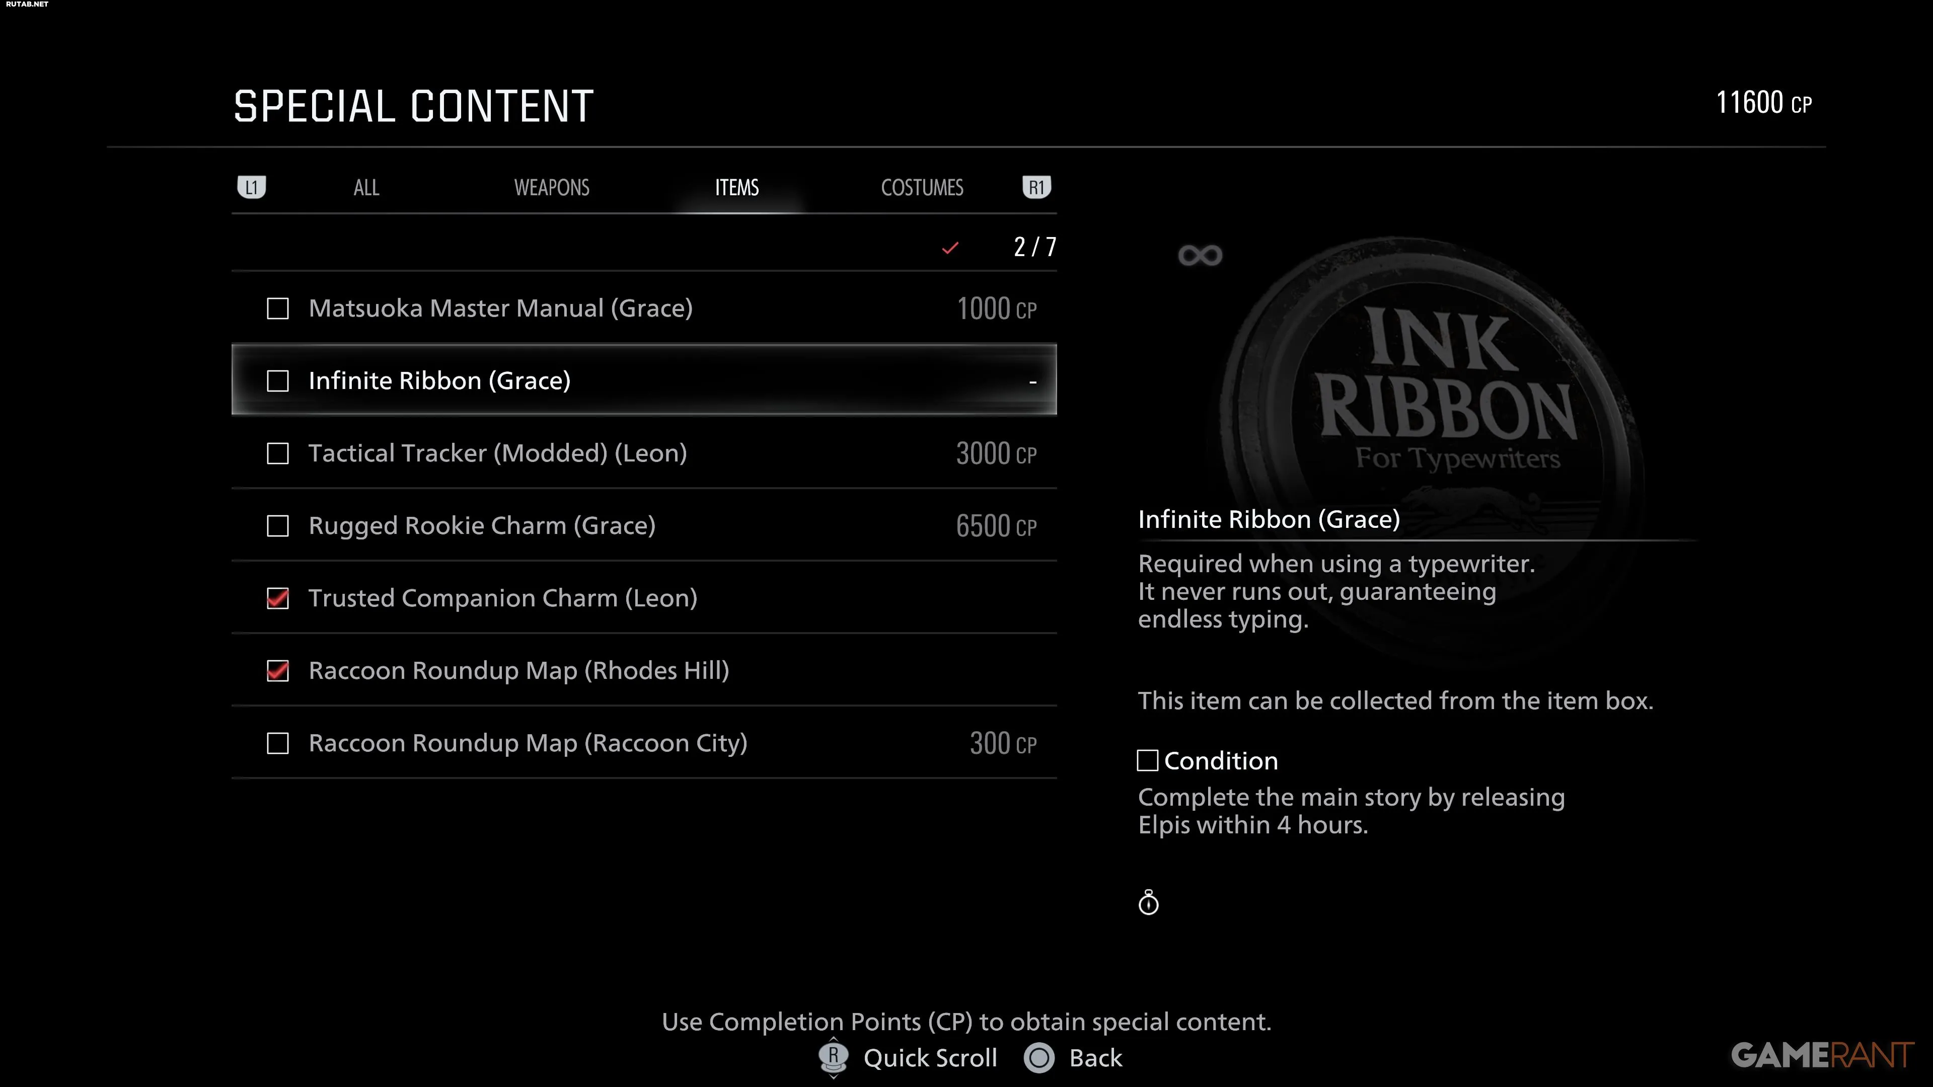The height and width of the screenshot is (1087, 1933).
Task: Click the R1 shoulder button icon
Action: [1036, 187]
